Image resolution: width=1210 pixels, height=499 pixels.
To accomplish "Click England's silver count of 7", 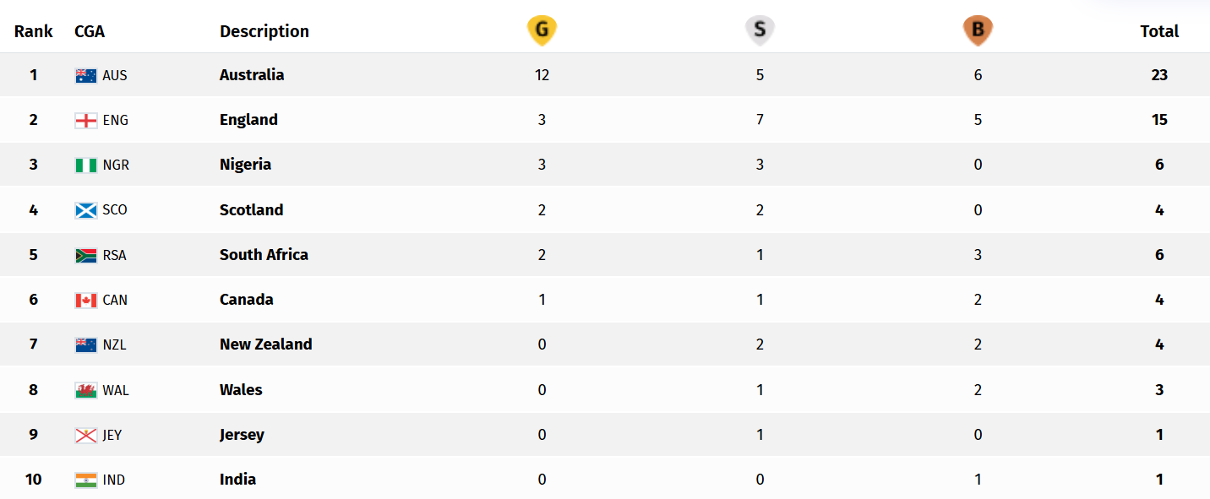I will [760, 120].
